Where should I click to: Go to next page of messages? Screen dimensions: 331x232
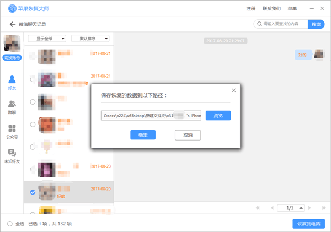309,208
